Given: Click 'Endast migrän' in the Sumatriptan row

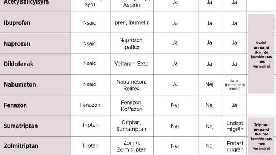Looking at the screenshot, I should pos(235,126).
